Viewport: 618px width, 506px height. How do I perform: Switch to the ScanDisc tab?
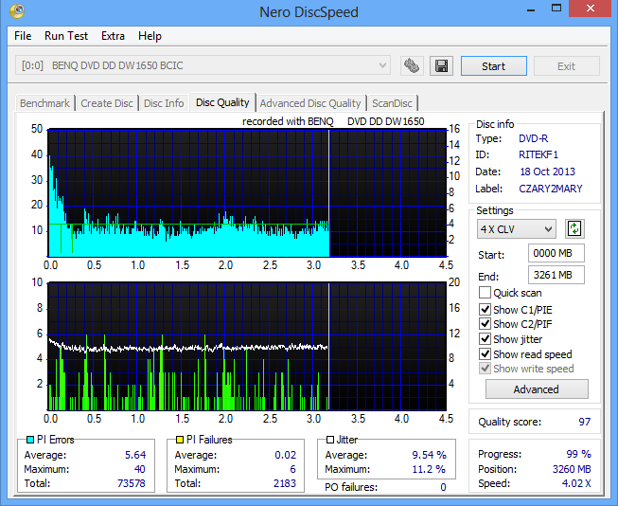click(392, 103)
